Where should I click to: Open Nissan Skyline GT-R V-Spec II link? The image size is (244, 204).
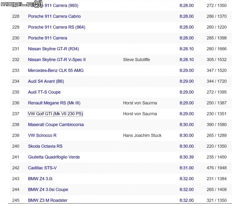(57, 60)
